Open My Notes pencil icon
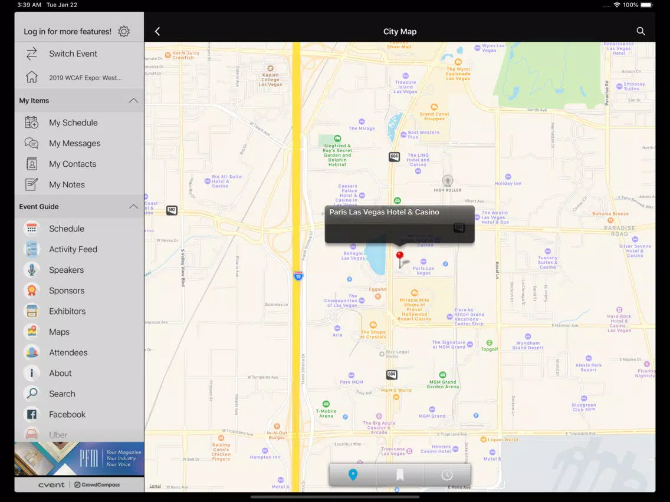Image resolution: width=670 pixels, height=502 pixels. pyautogui.click(x=32, y=184)
